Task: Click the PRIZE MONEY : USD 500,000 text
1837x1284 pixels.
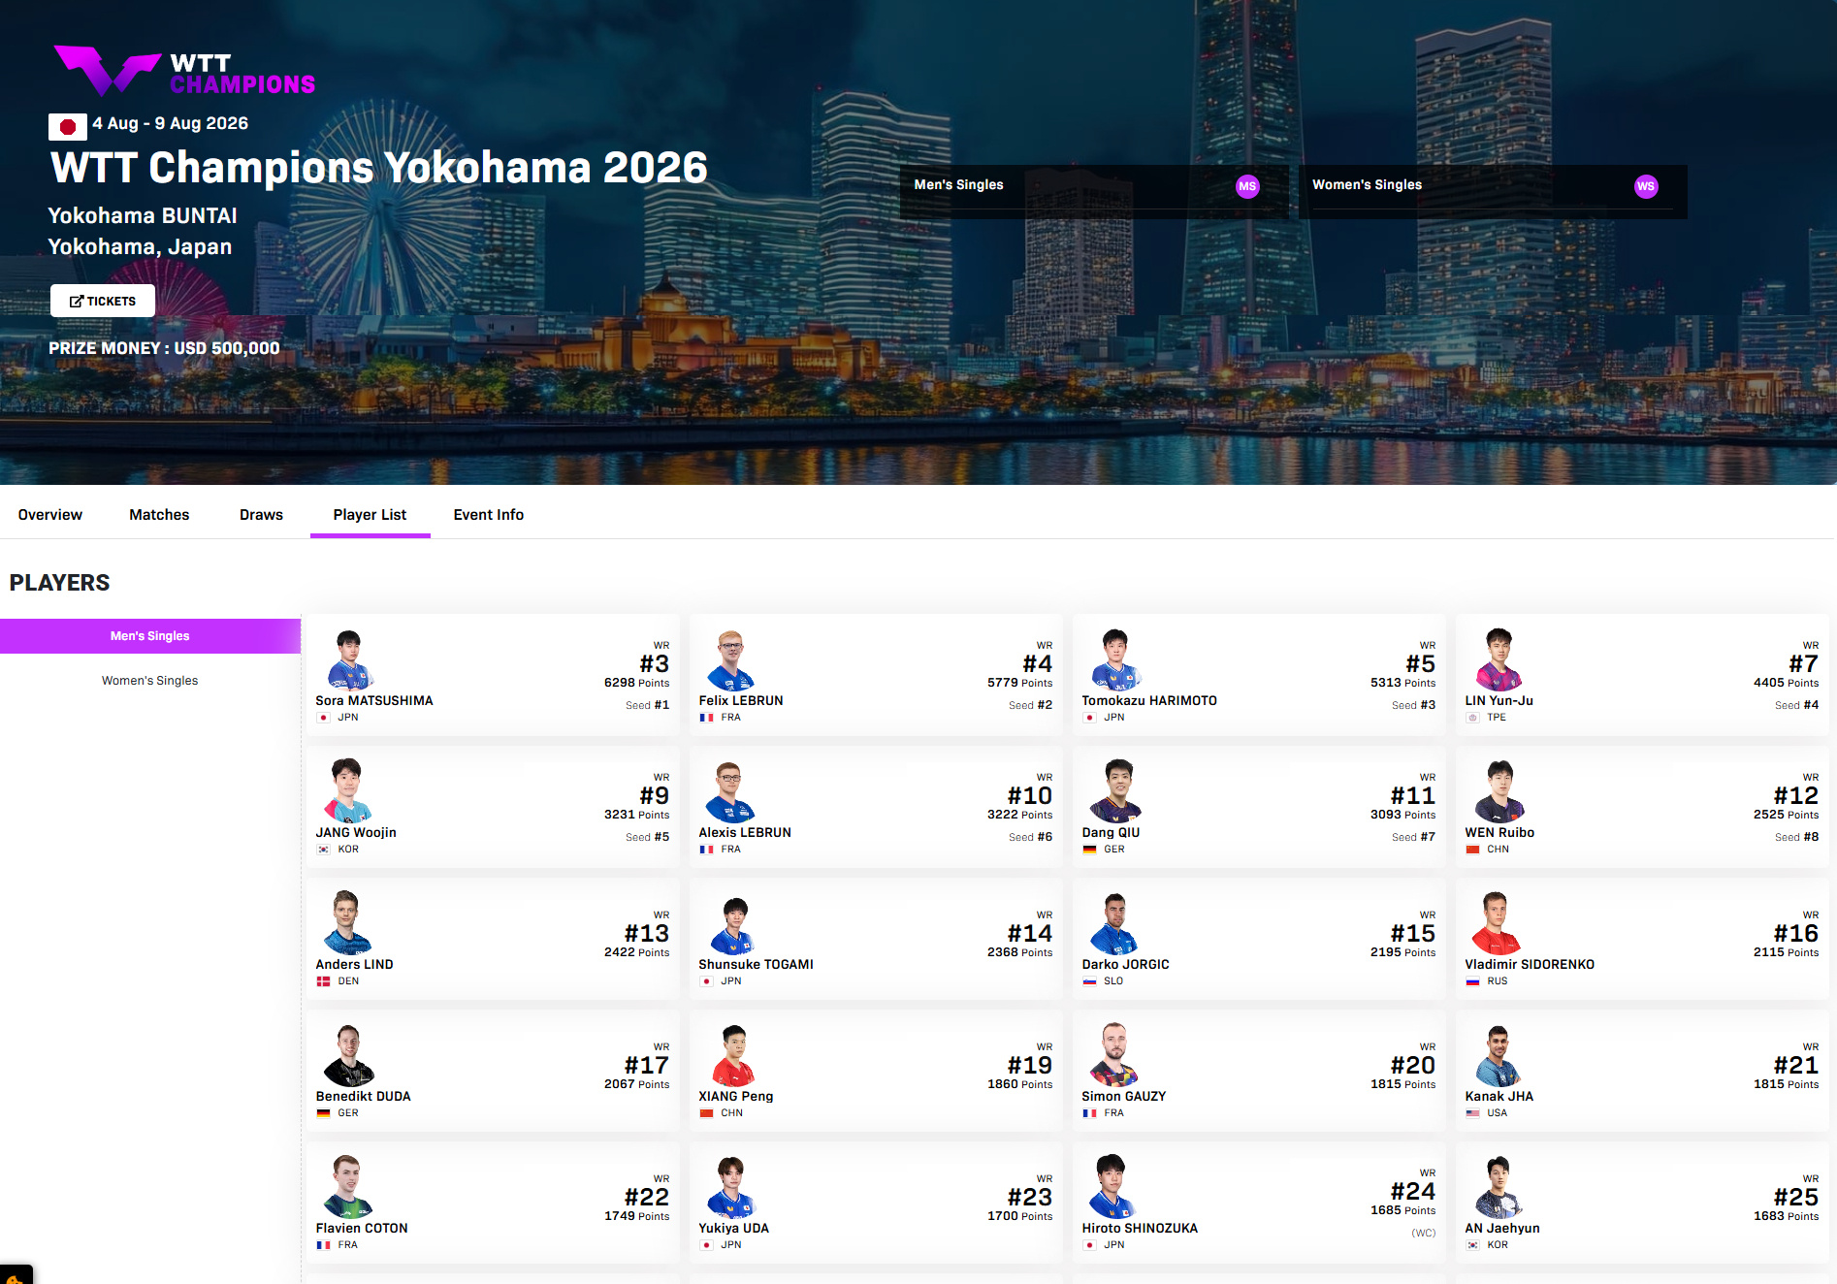Action: (x=164, y=348)
